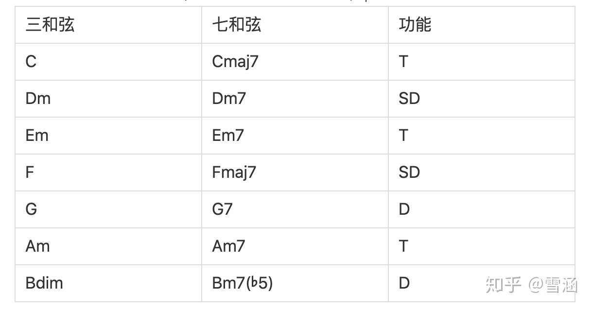Click the 七和弦 column header

click(237, 25)
